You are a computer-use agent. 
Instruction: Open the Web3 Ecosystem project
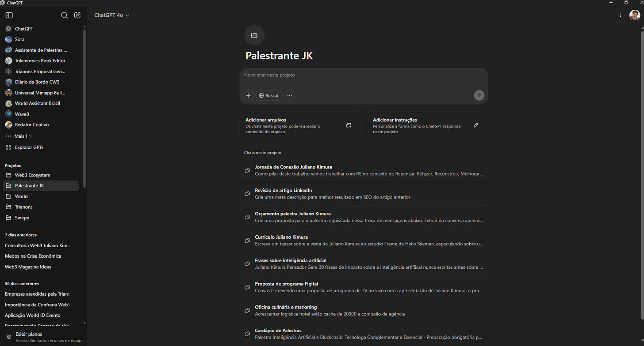(41, 175)
